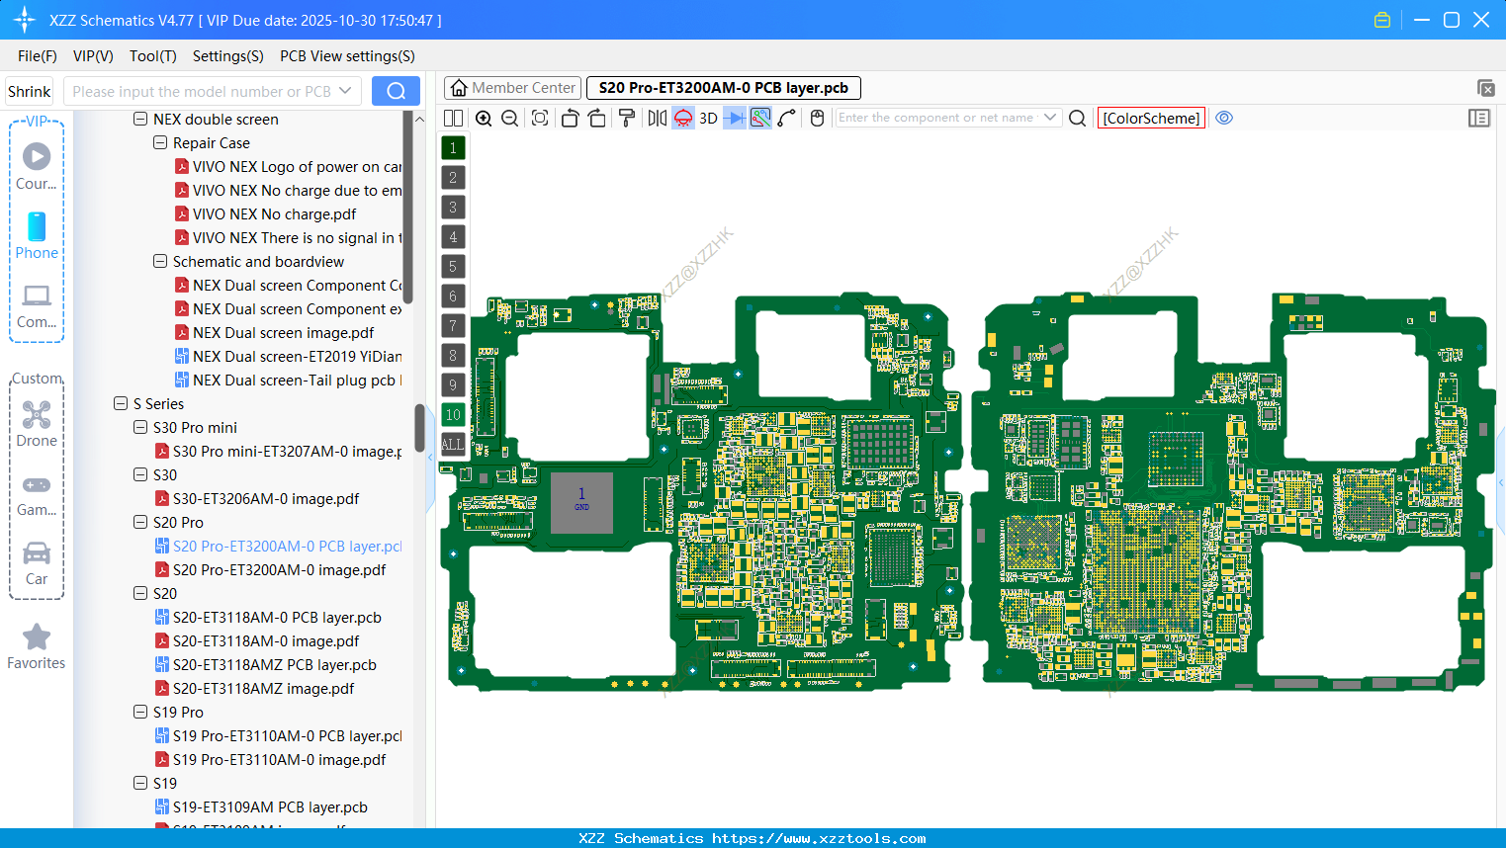Zoom out of the PCB view
The height and width of the screenshot is (848, 1506).
(x=508, y=118)
